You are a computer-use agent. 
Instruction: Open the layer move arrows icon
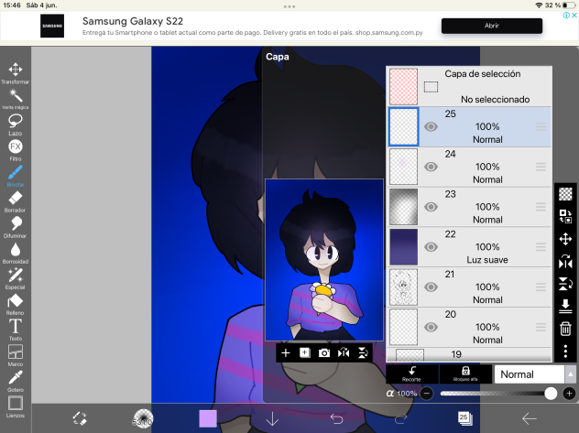(565, 239)
